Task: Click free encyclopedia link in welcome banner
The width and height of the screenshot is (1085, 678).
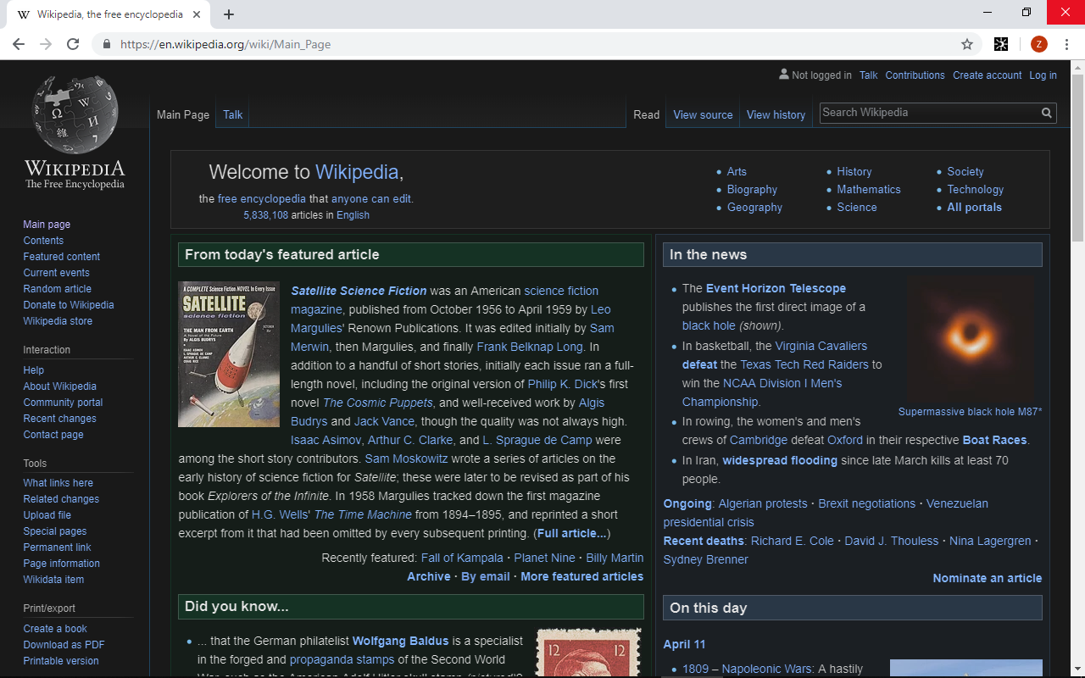Action: tap(262, 198)
